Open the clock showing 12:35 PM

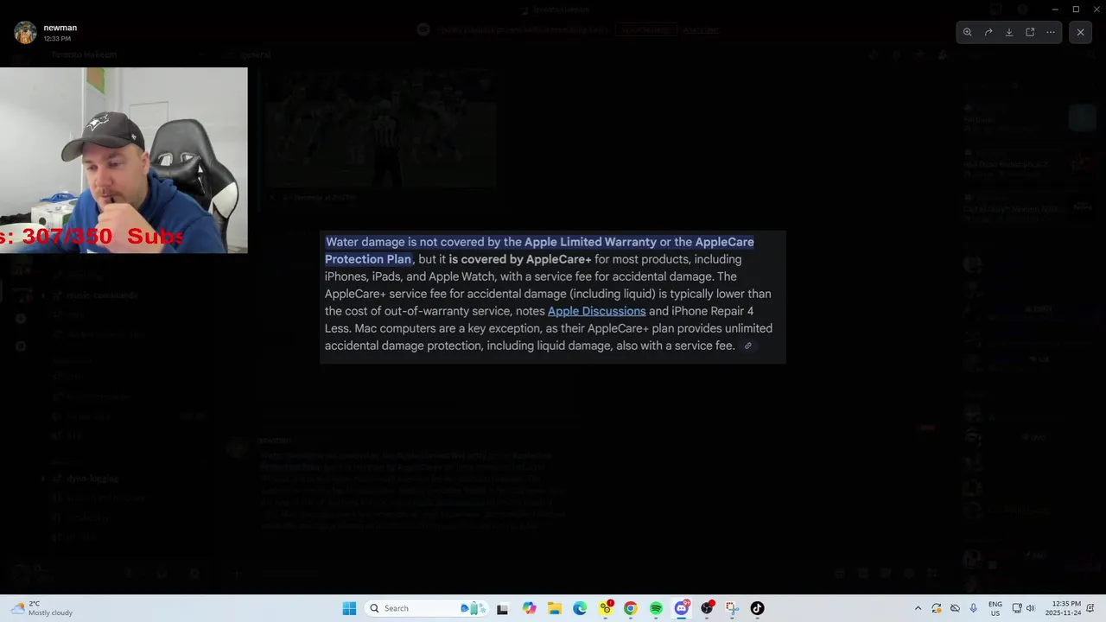tap(1063, 608)
